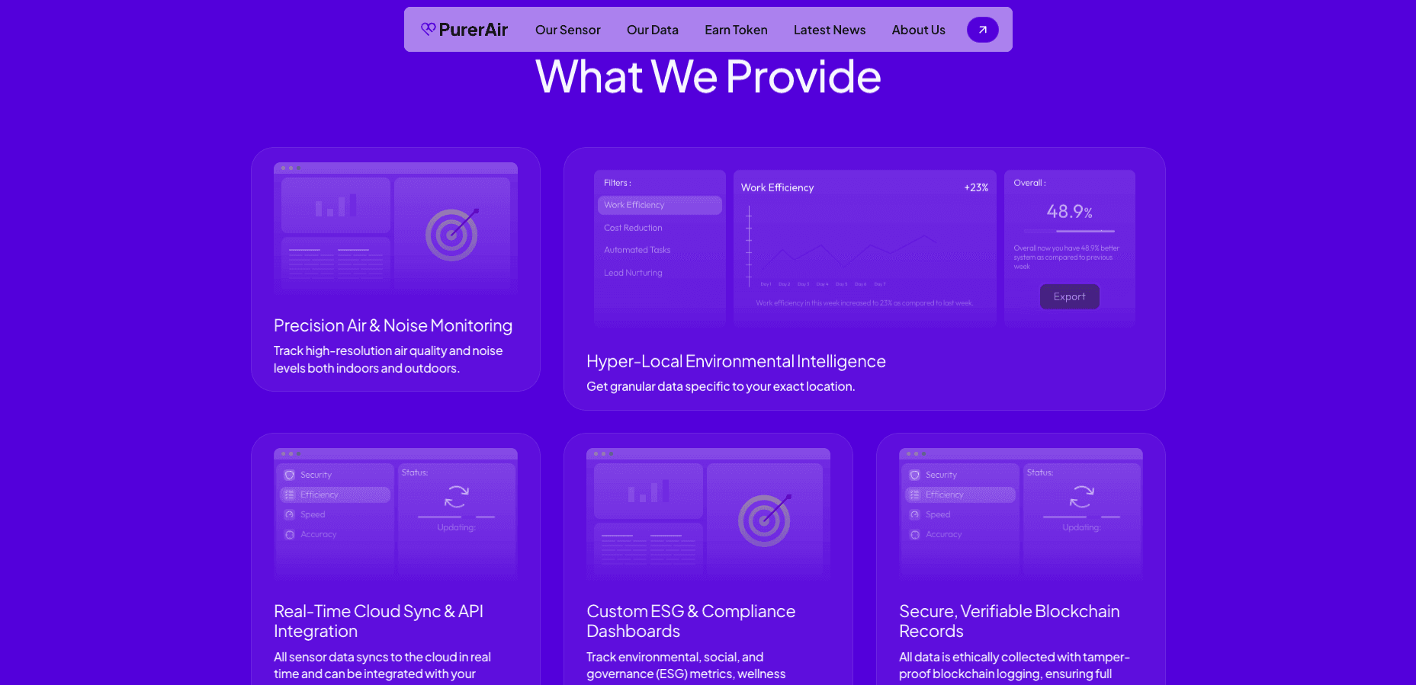Click the bar chart icon in ESG Dashboards card
1416x685 pixels.
(648, 491)
